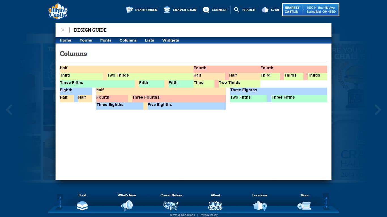Open the Food menu slider icon
Screen dimensions: 387x217
coord(82,206)
